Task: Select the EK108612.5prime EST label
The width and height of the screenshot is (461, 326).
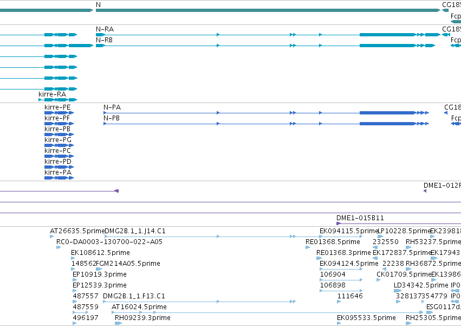Action: click(x=100, y=253)
